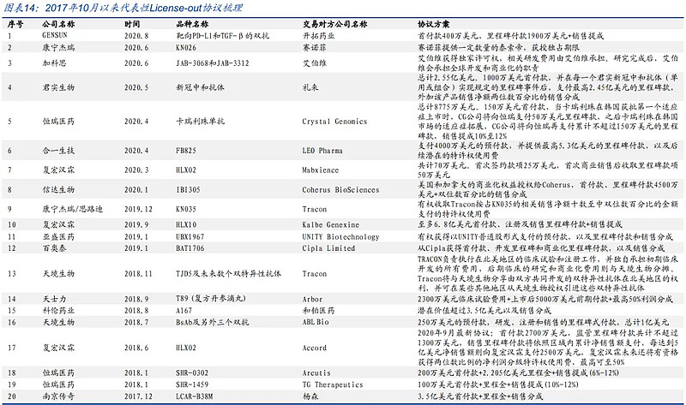Select partner 'LEO Pharma'
This screenshot has height=405, width=686.
[322, 151]
